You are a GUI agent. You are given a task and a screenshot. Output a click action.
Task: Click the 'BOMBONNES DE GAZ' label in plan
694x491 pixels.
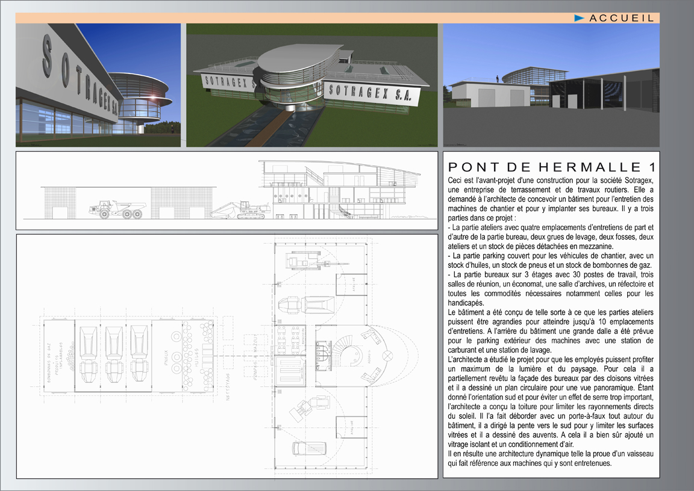pos(49,362)
